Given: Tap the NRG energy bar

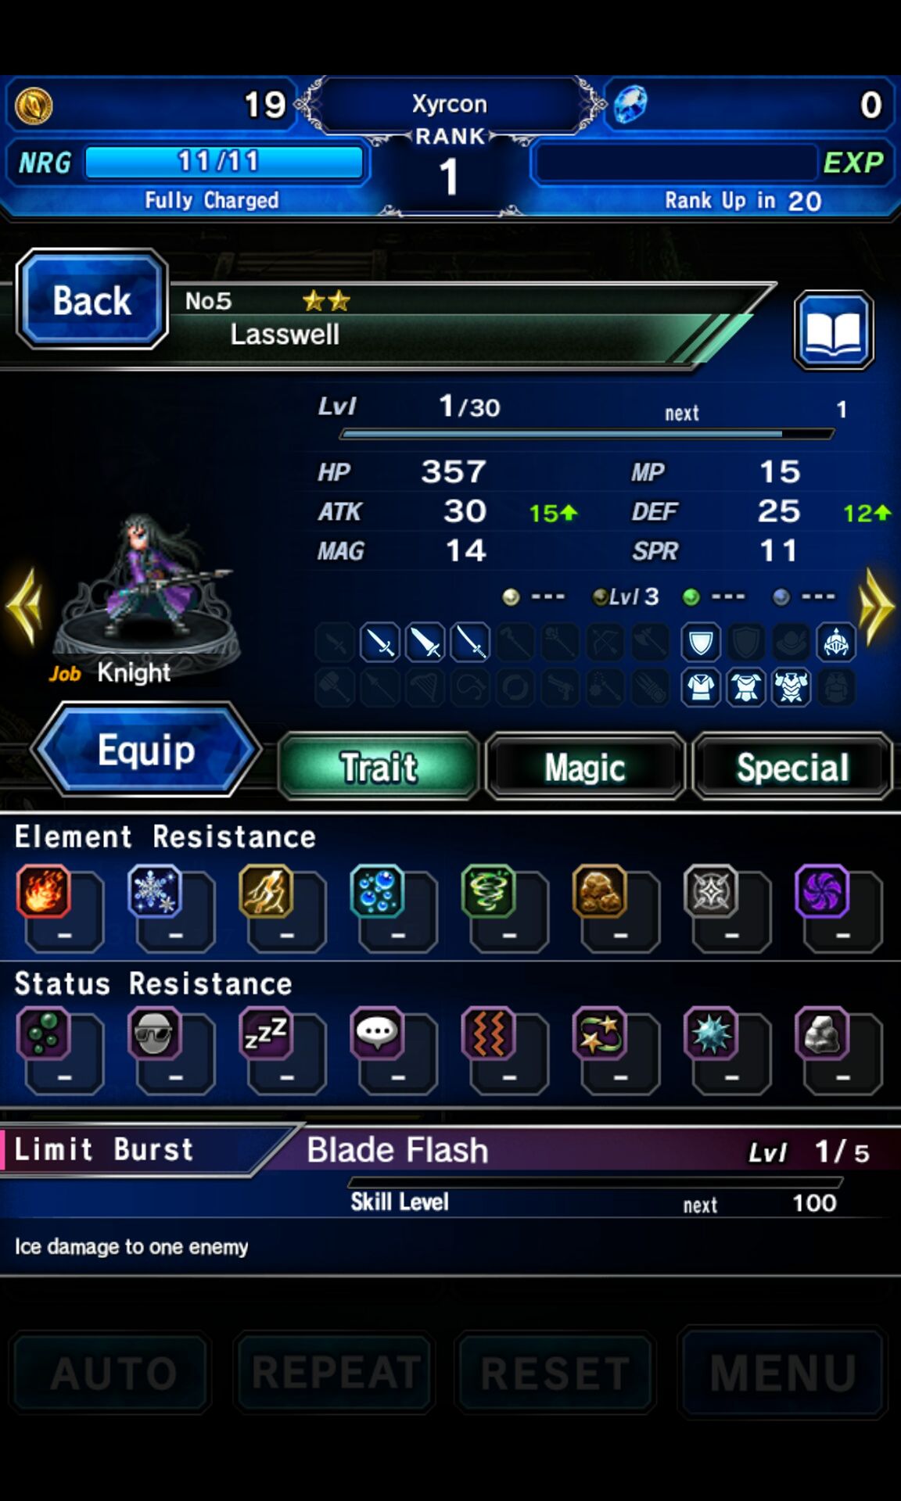Looking at the screenshot, I should tap(224, 162).
